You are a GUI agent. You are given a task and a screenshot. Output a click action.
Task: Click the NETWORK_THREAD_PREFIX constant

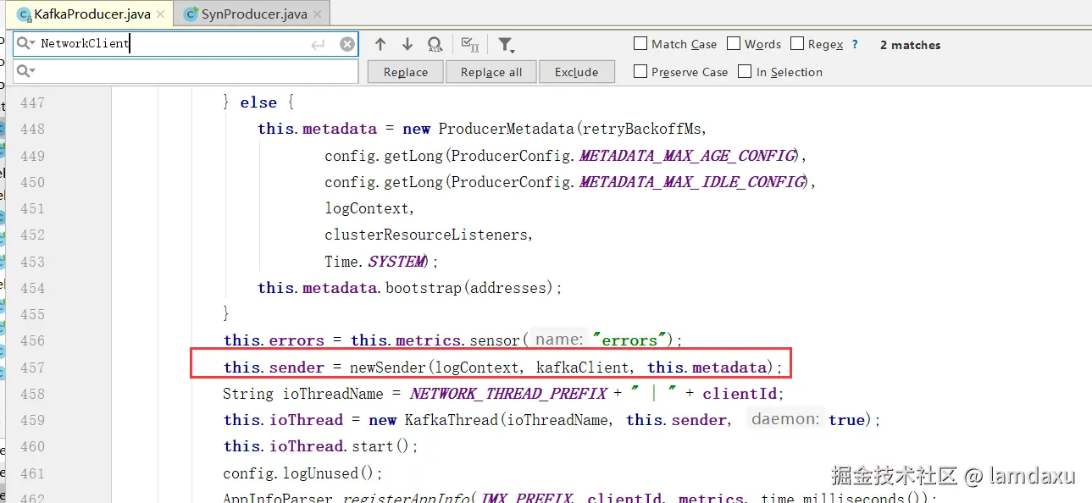coord(508,394)
